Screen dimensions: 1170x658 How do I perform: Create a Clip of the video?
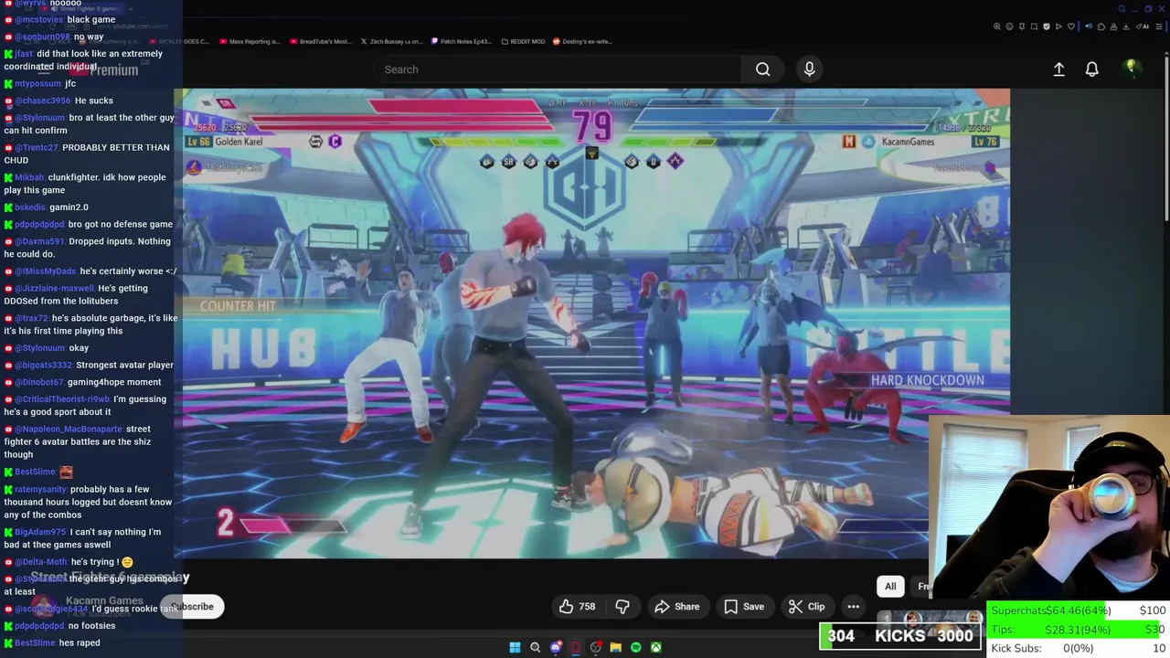point(806,606)
